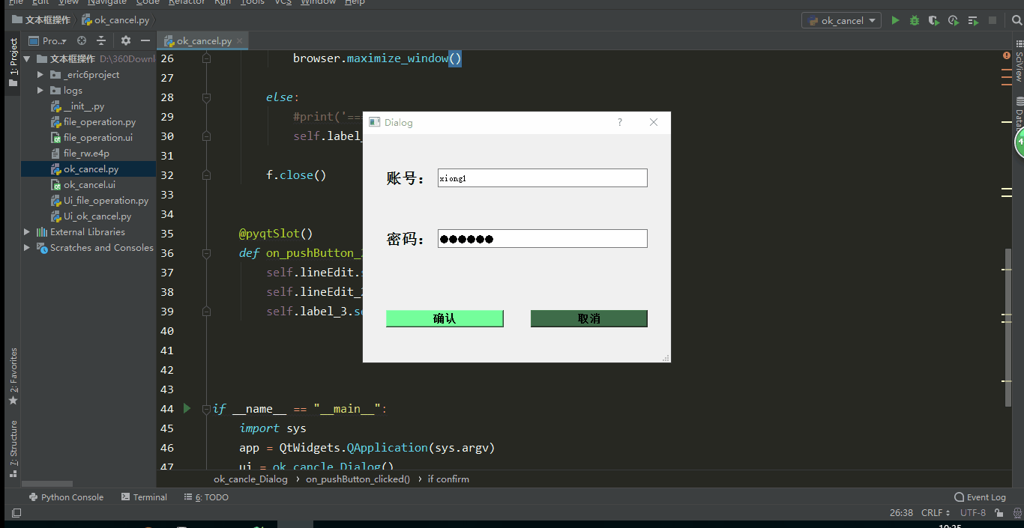Run the ok_cancel configuration
Viewport: 1024px width, 528px height.
(895, 21)
